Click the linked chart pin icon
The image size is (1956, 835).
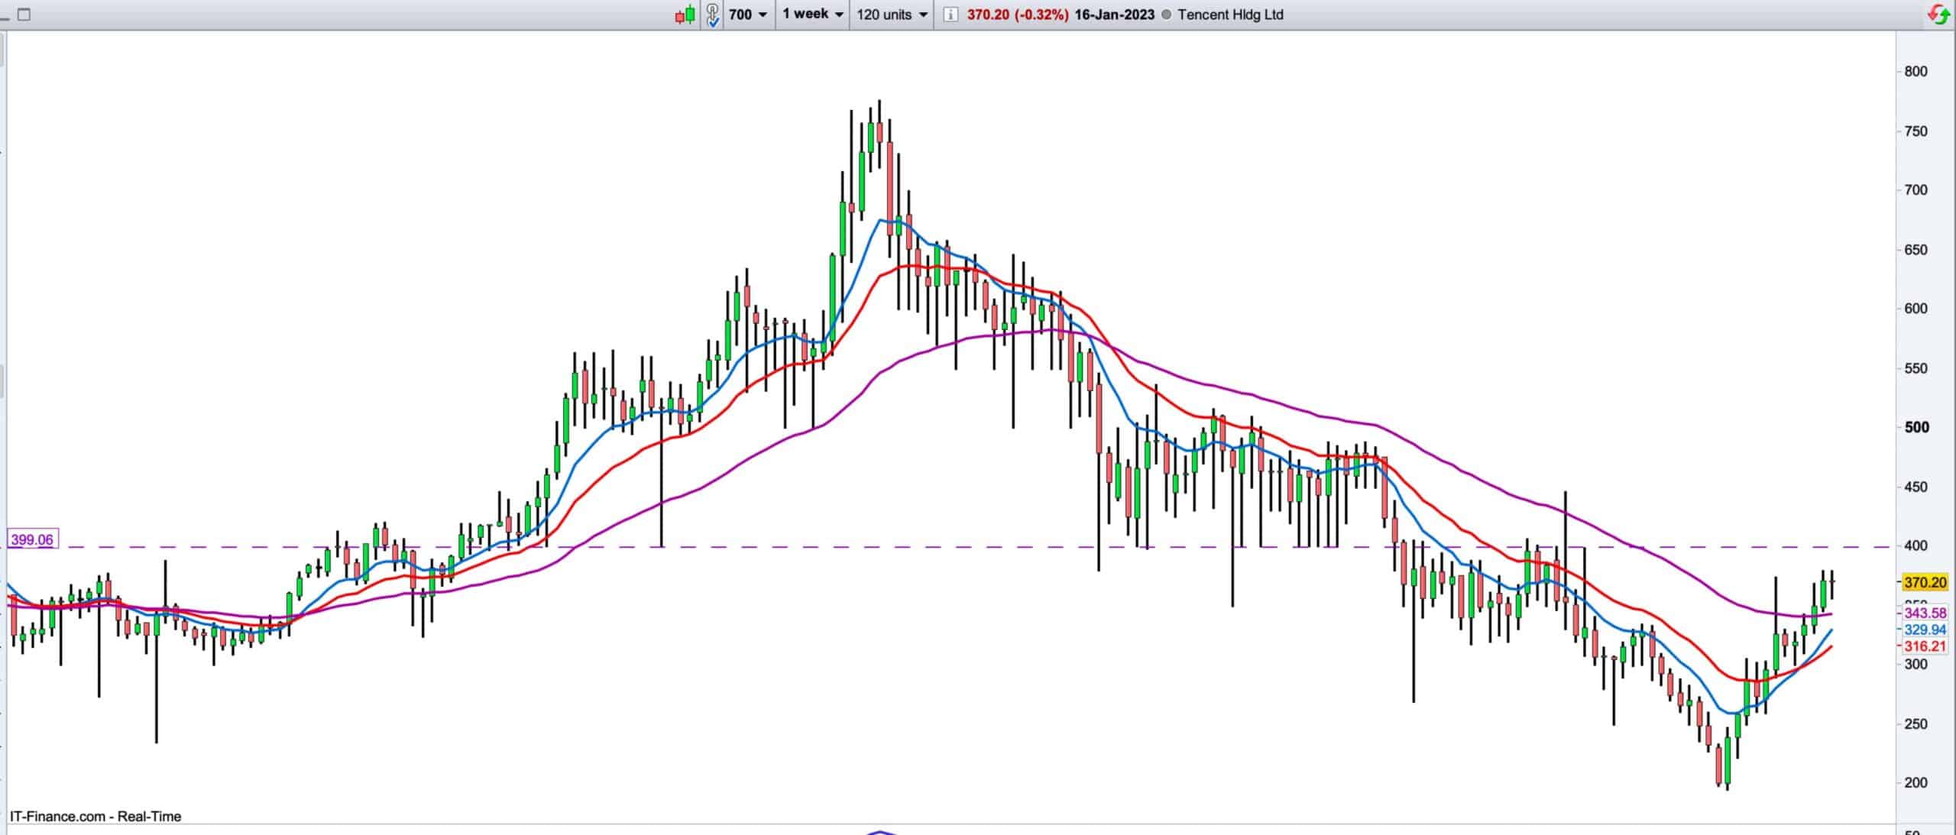(712, 15)
